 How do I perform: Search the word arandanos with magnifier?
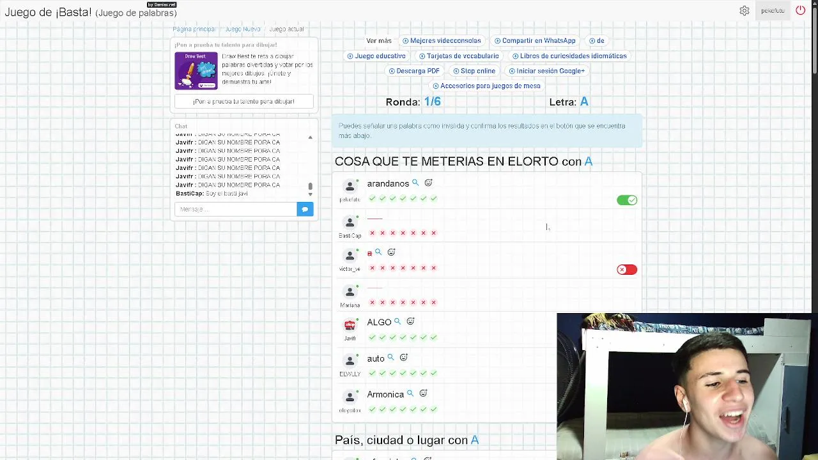tap(415, 183)
